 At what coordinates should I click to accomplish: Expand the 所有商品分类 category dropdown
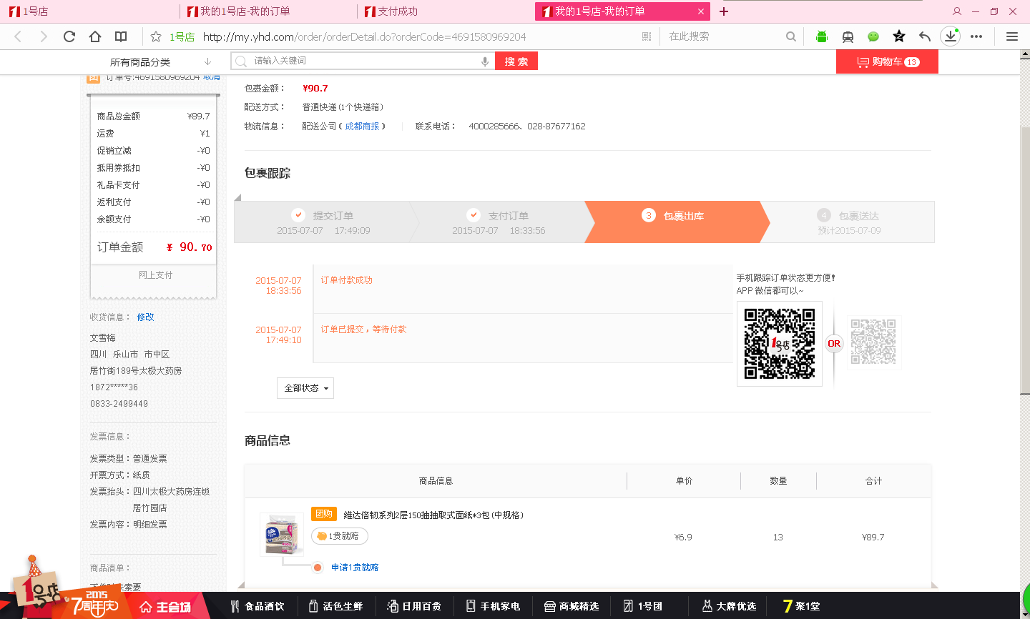(x=160, y=62)
